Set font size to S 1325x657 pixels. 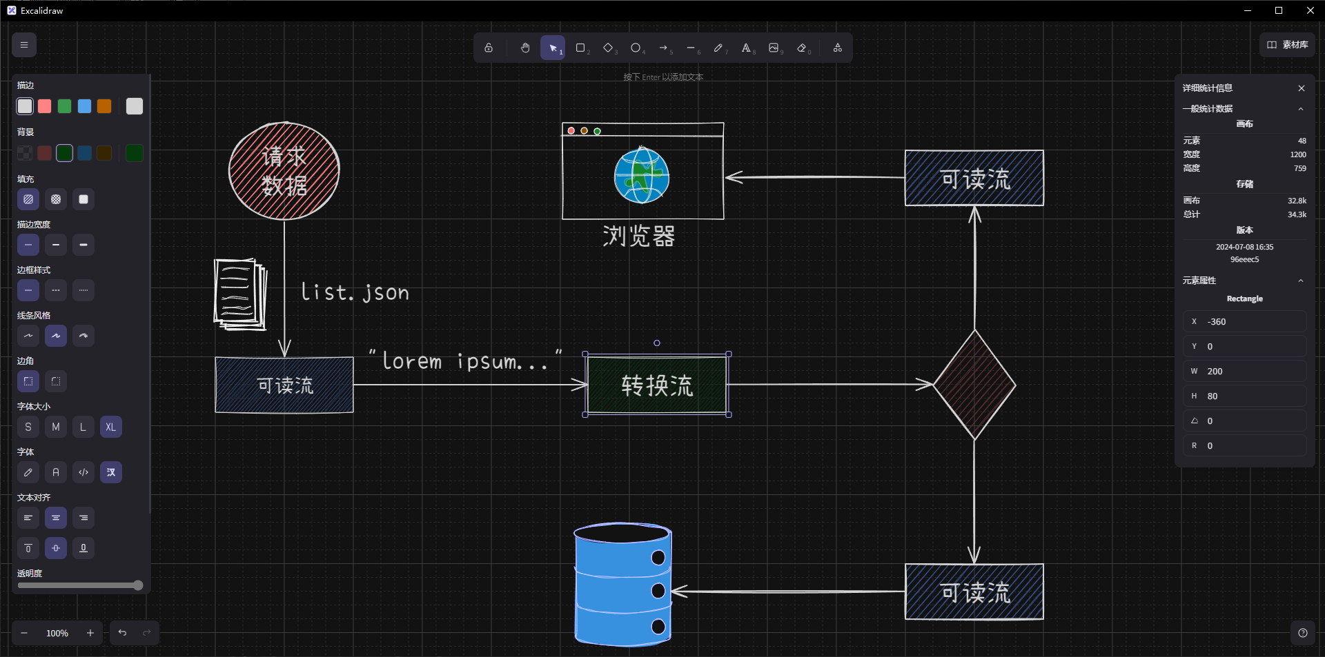[28, 427]
